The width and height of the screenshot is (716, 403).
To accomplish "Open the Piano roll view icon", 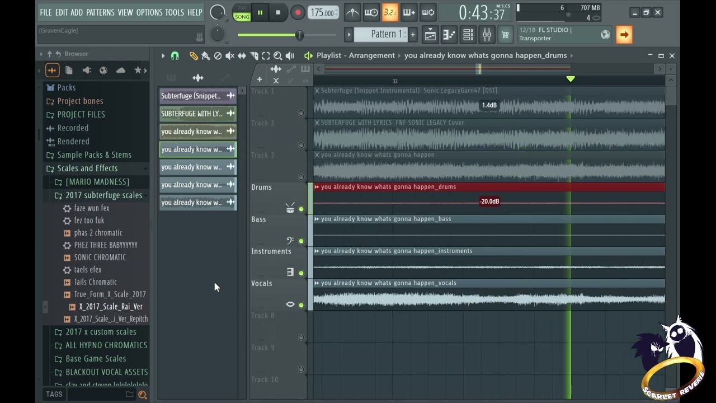I will (x=449, y=35).
